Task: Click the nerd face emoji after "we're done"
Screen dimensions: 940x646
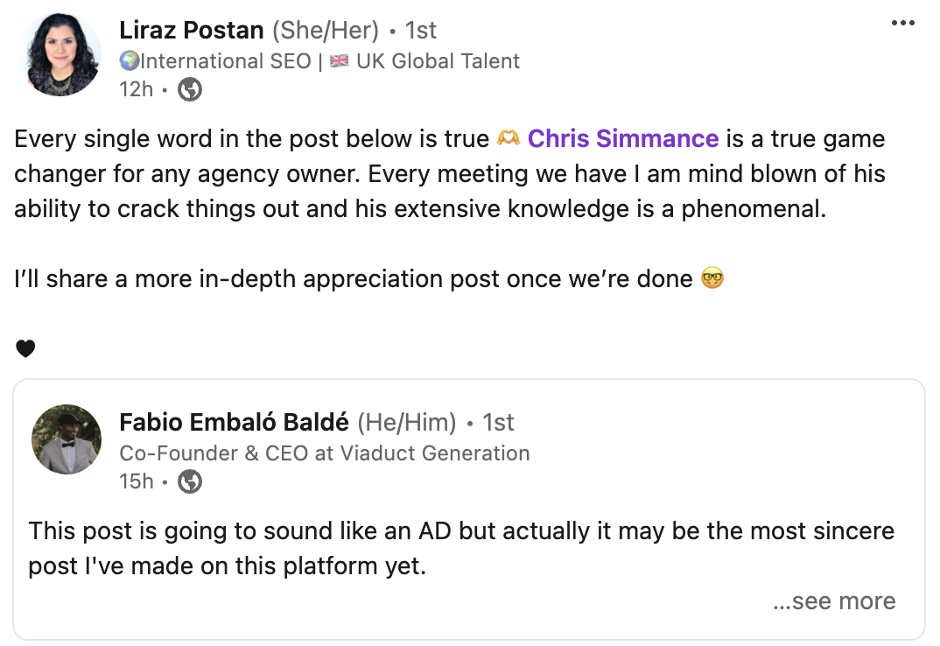Action: (x=712, y=279)
